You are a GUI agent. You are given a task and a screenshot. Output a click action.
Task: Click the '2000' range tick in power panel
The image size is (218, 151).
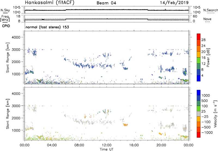click(x=16, y=62)
